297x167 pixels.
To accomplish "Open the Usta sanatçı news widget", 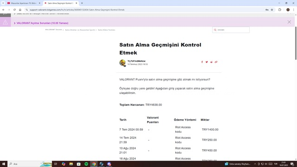I will click(238, 164).
